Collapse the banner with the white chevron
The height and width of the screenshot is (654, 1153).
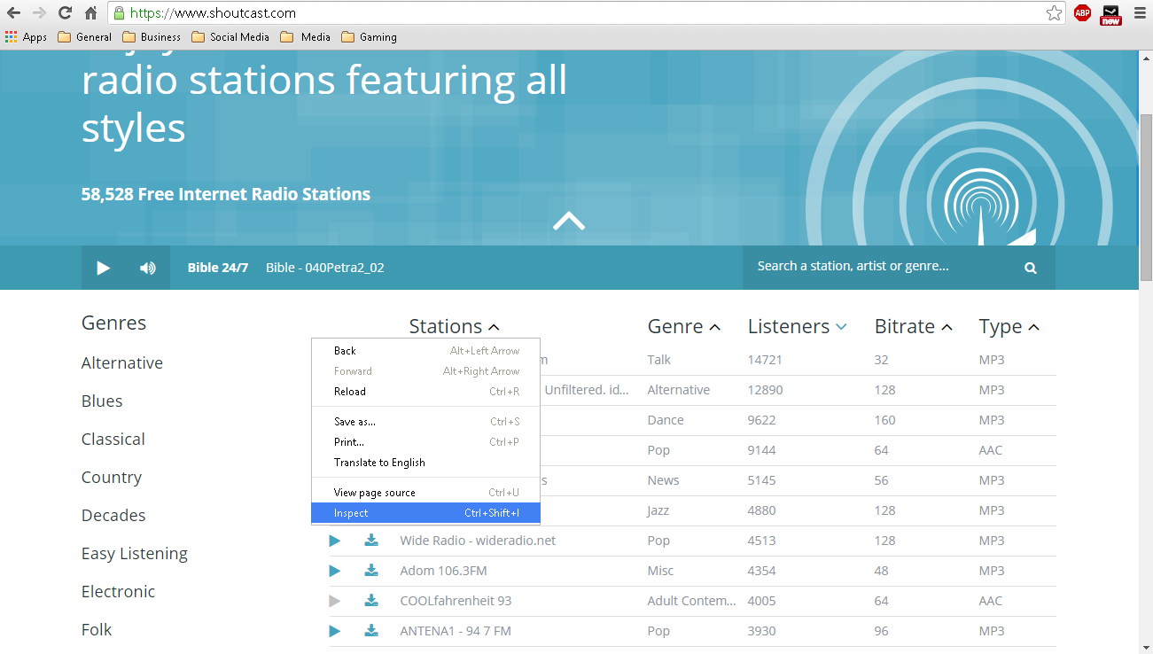(569, 221)
